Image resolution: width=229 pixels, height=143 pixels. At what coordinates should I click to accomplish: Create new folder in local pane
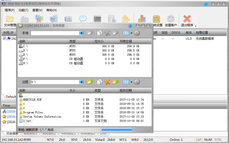point(115,33)
